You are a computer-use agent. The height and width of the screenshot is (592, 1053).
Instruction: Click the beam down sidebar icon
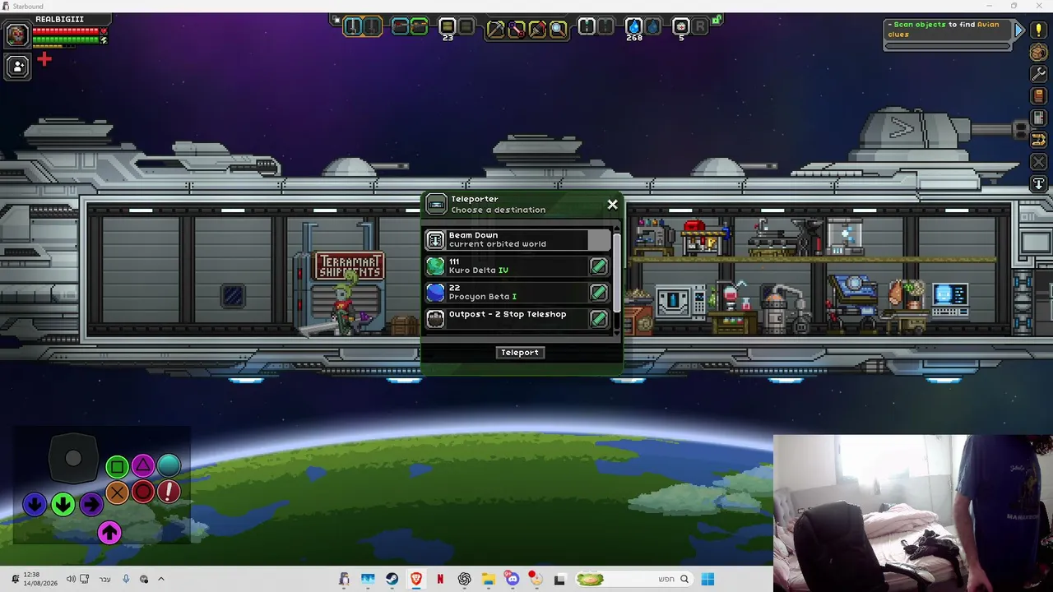[1039, 184]
